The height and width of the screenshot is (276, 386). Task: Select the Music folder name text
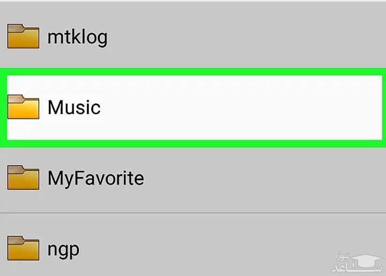pyautogui.click(x=74, y=107)
